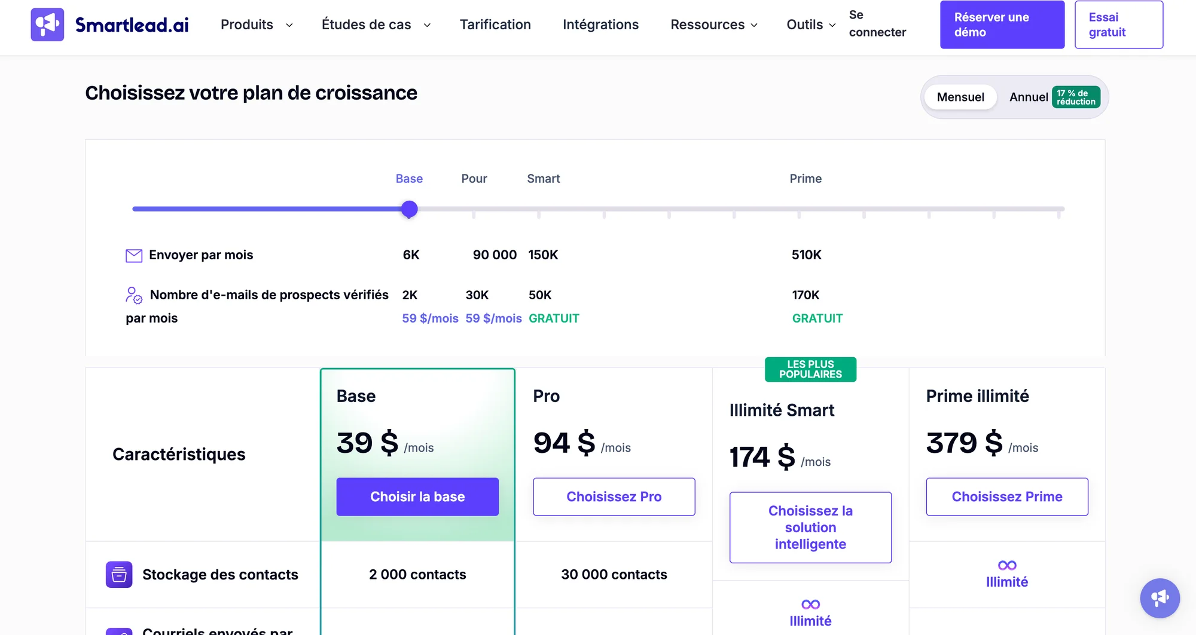Click the 379 $ Prime illimité price

[x=964, y=443]
